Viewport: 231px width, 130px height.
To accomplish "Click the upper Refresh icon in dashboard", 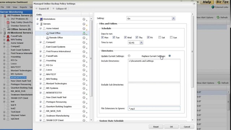I will [218, 17].
